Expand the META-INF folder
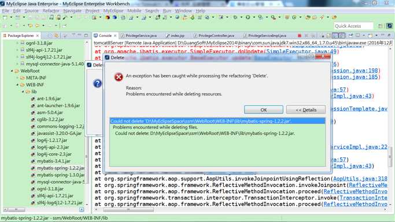 [17, 78]
